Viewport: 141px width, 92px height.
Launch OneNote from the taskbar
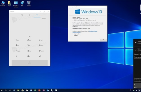pyautogui.click(x=44, y=90)
